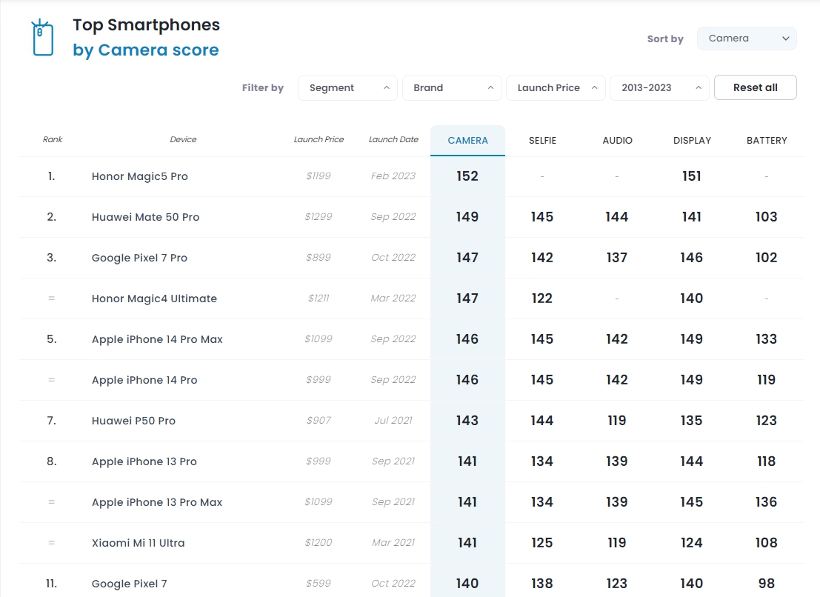820x597 pixels.
Task: Click selfie score 122 for Honor Magic4 Ultimate
Action: coord(541,298)
